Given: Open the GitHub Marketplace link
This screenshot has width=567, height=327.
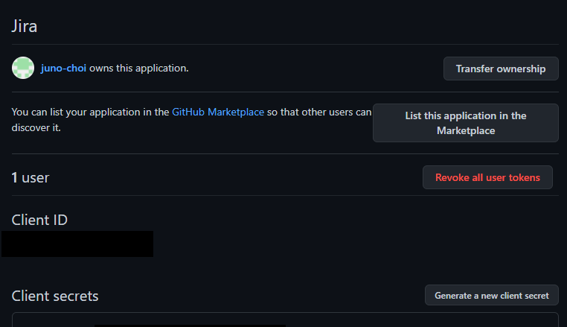Looking at the screenshot, I should click(x=218, y=112).
